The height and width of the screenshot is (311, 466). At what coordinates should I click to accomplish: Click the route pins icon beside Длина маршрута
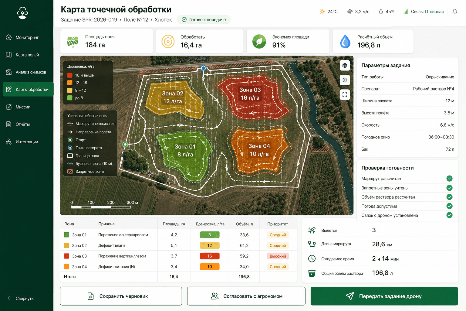pyautogui.click(x=312, y=244)
